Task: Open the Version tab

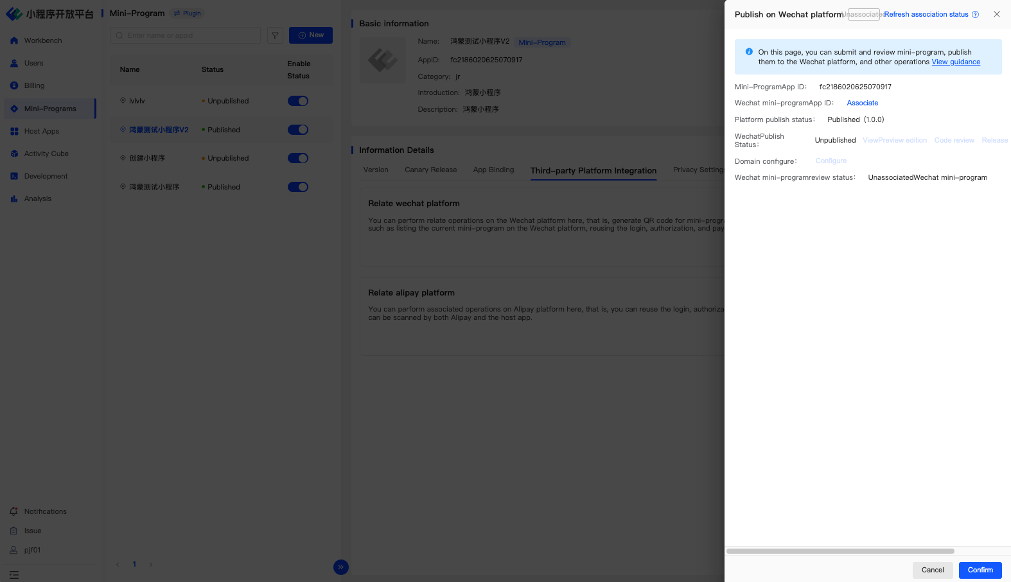Action: (376, 170)
